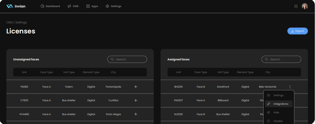Image resolution: width=315 pixels, height=124 pixels.
Task: Sort Assigned faces by City column
Action: pyautogui.click(x=268, y=72)
